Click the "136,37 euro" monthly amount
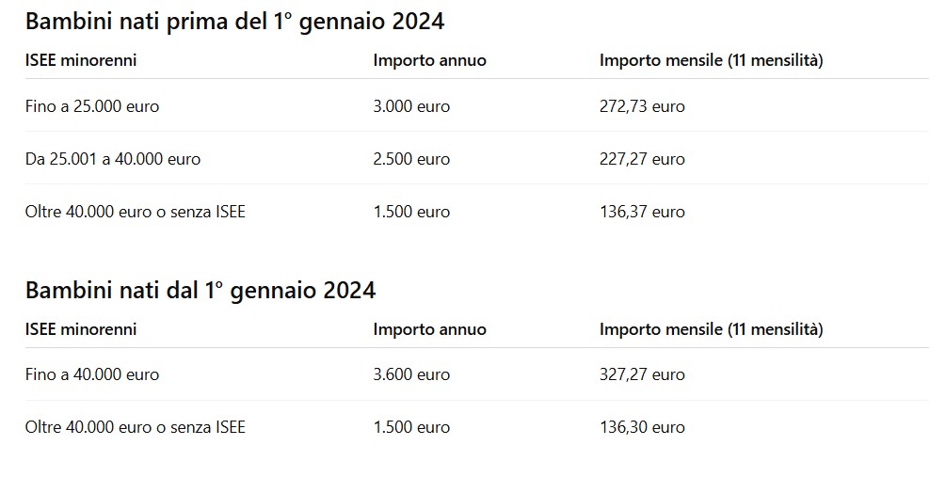Image resolution: width=946 pixels, height=477 pixels. click(642, 212)
